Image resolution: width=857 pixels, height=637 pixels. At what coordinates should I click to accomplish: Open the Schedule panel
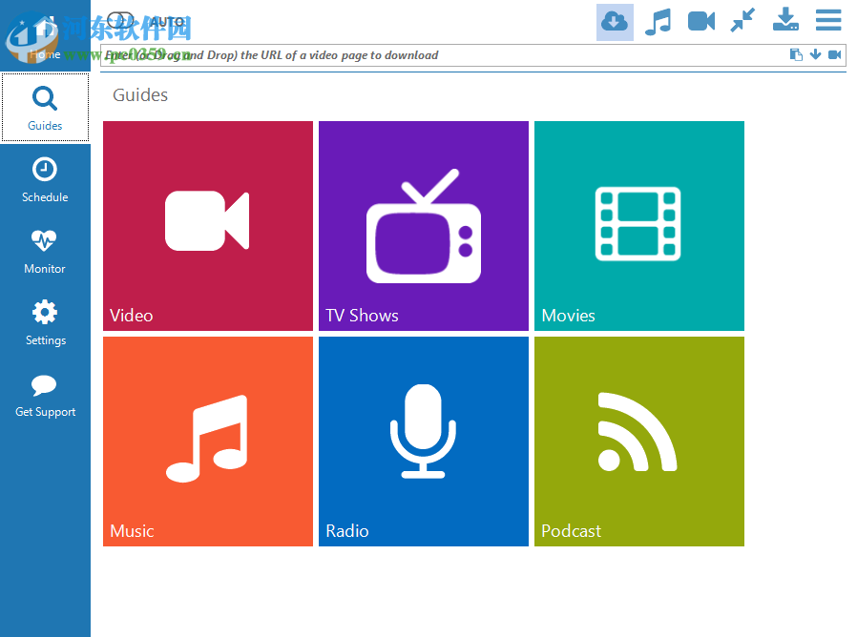tap(44, 179)
